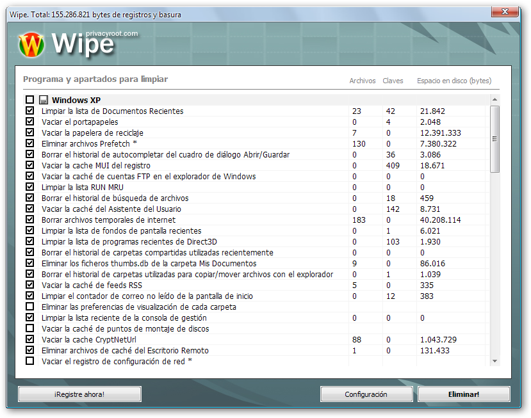
Task: Uncheck 'Eliminar archivos Prefetch' option
Action: tap(30, 143)
